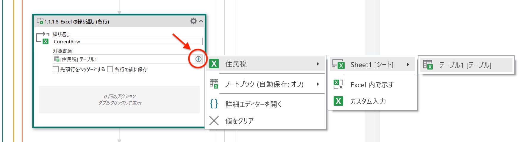Click the 0 回のアクション placeholder area
Image resolution: width=522 pixels, height=142 pixels.
119,100
